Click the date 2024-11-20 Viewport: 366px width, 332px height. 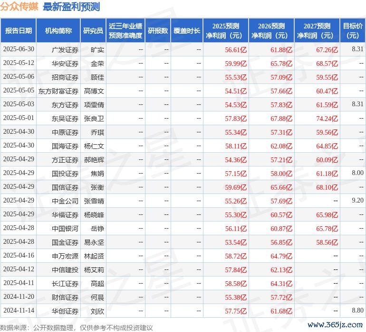(19, 296)
